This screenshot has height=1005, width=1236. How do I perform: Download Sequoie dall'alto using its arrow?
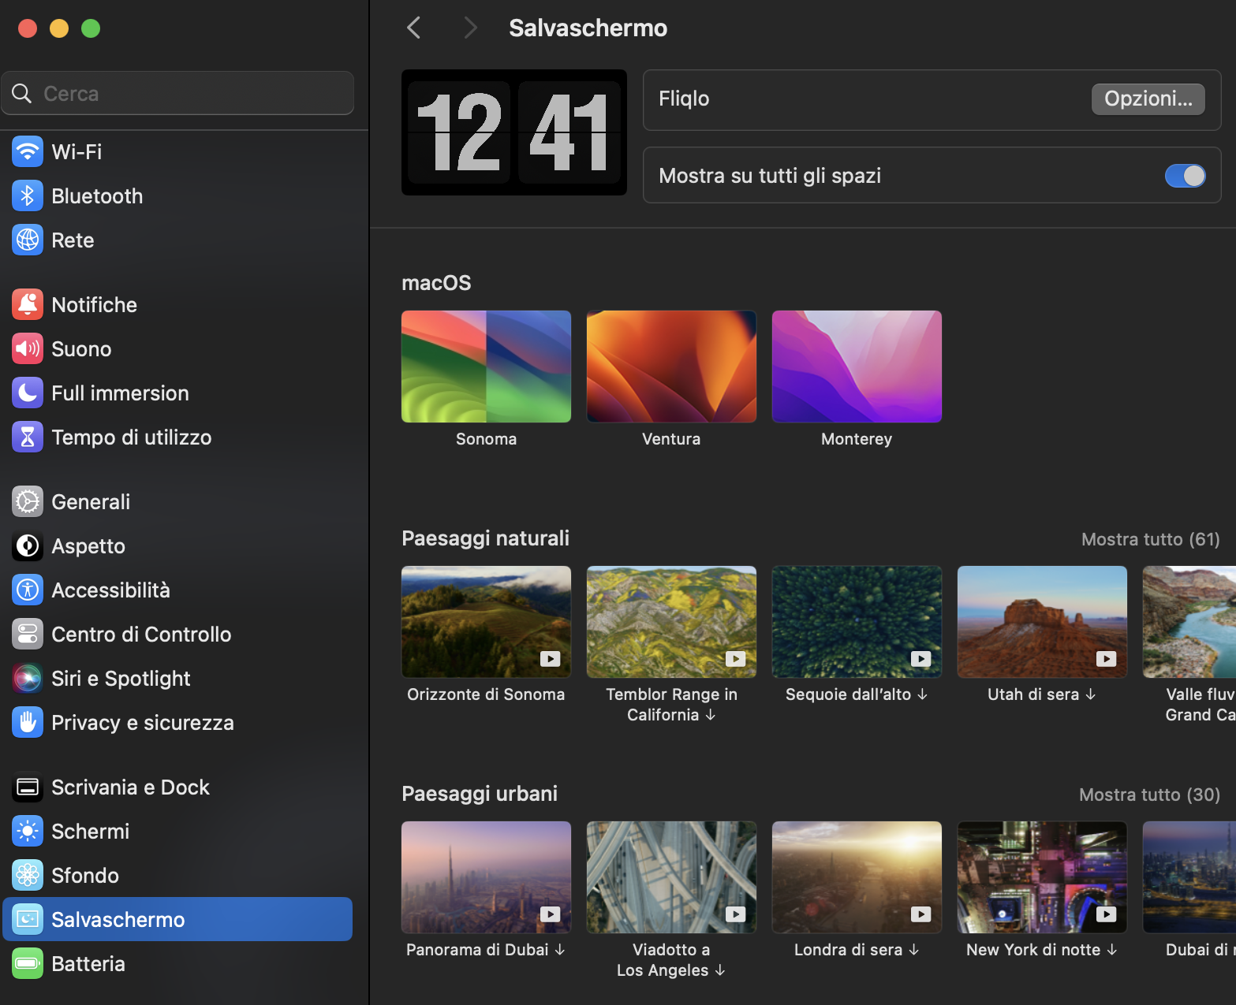pos(922,694)
